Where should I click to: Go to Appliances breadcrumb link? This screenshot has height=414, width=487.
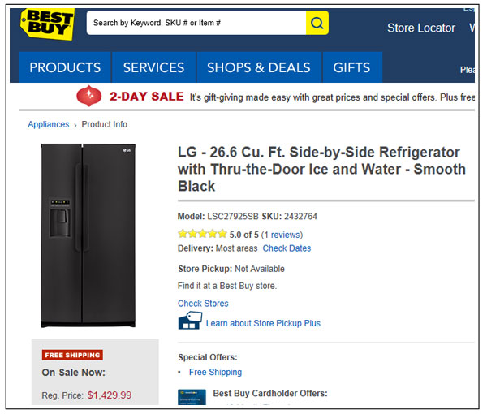point(49,124)
